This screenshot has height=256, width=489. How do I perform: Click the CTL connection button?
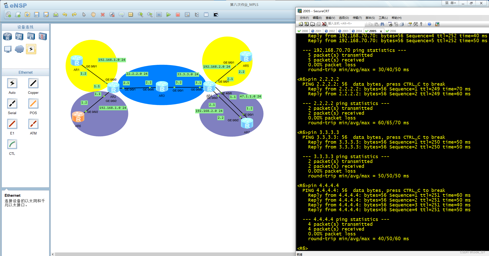tap(12, 144)
